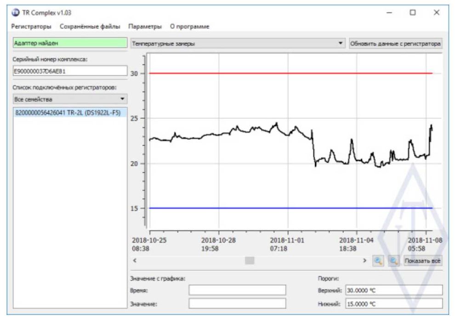
Task: Click the zoom in magnifier icon
Action: (378, 261)
